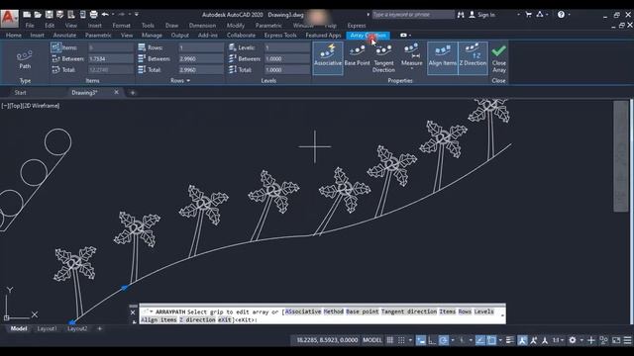Open the quick access toolbar customize dropdown
The width and height of the screenshot is (634, 356).
tap(137, 15)
